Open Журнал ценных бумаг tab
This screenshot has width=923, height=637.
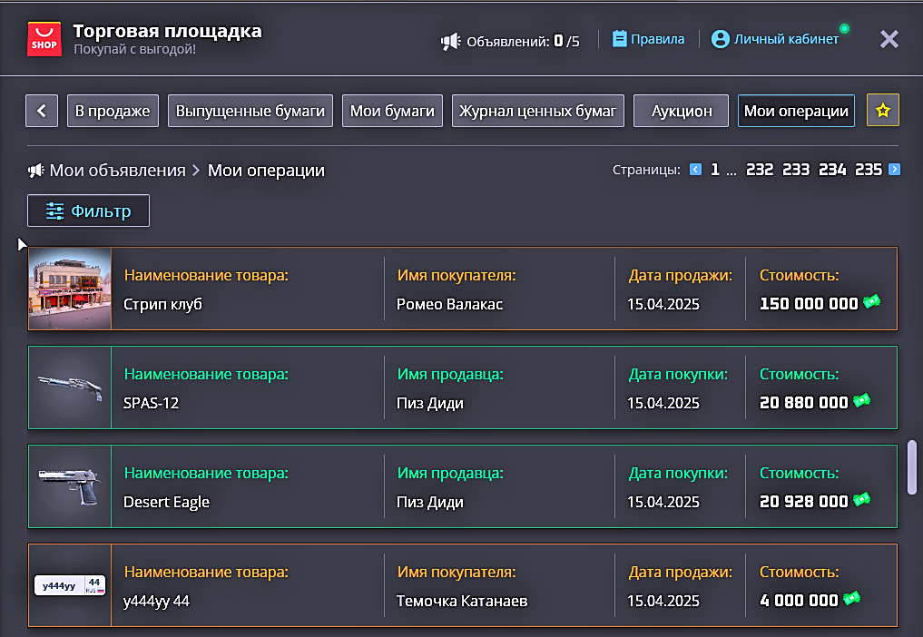537,111
